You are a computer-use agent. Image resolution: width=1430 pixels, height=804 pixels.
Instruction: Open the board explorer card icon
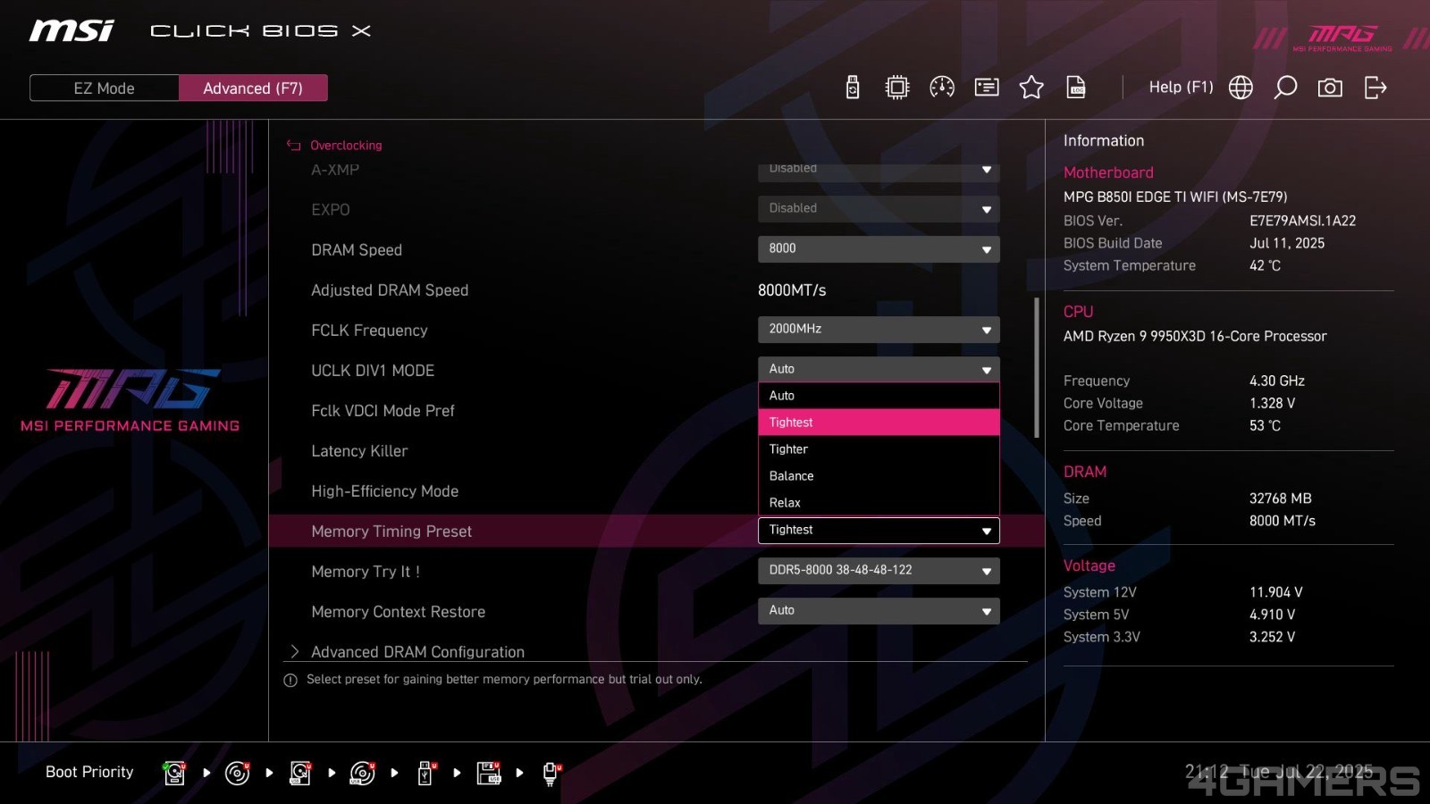click(987, 87)
